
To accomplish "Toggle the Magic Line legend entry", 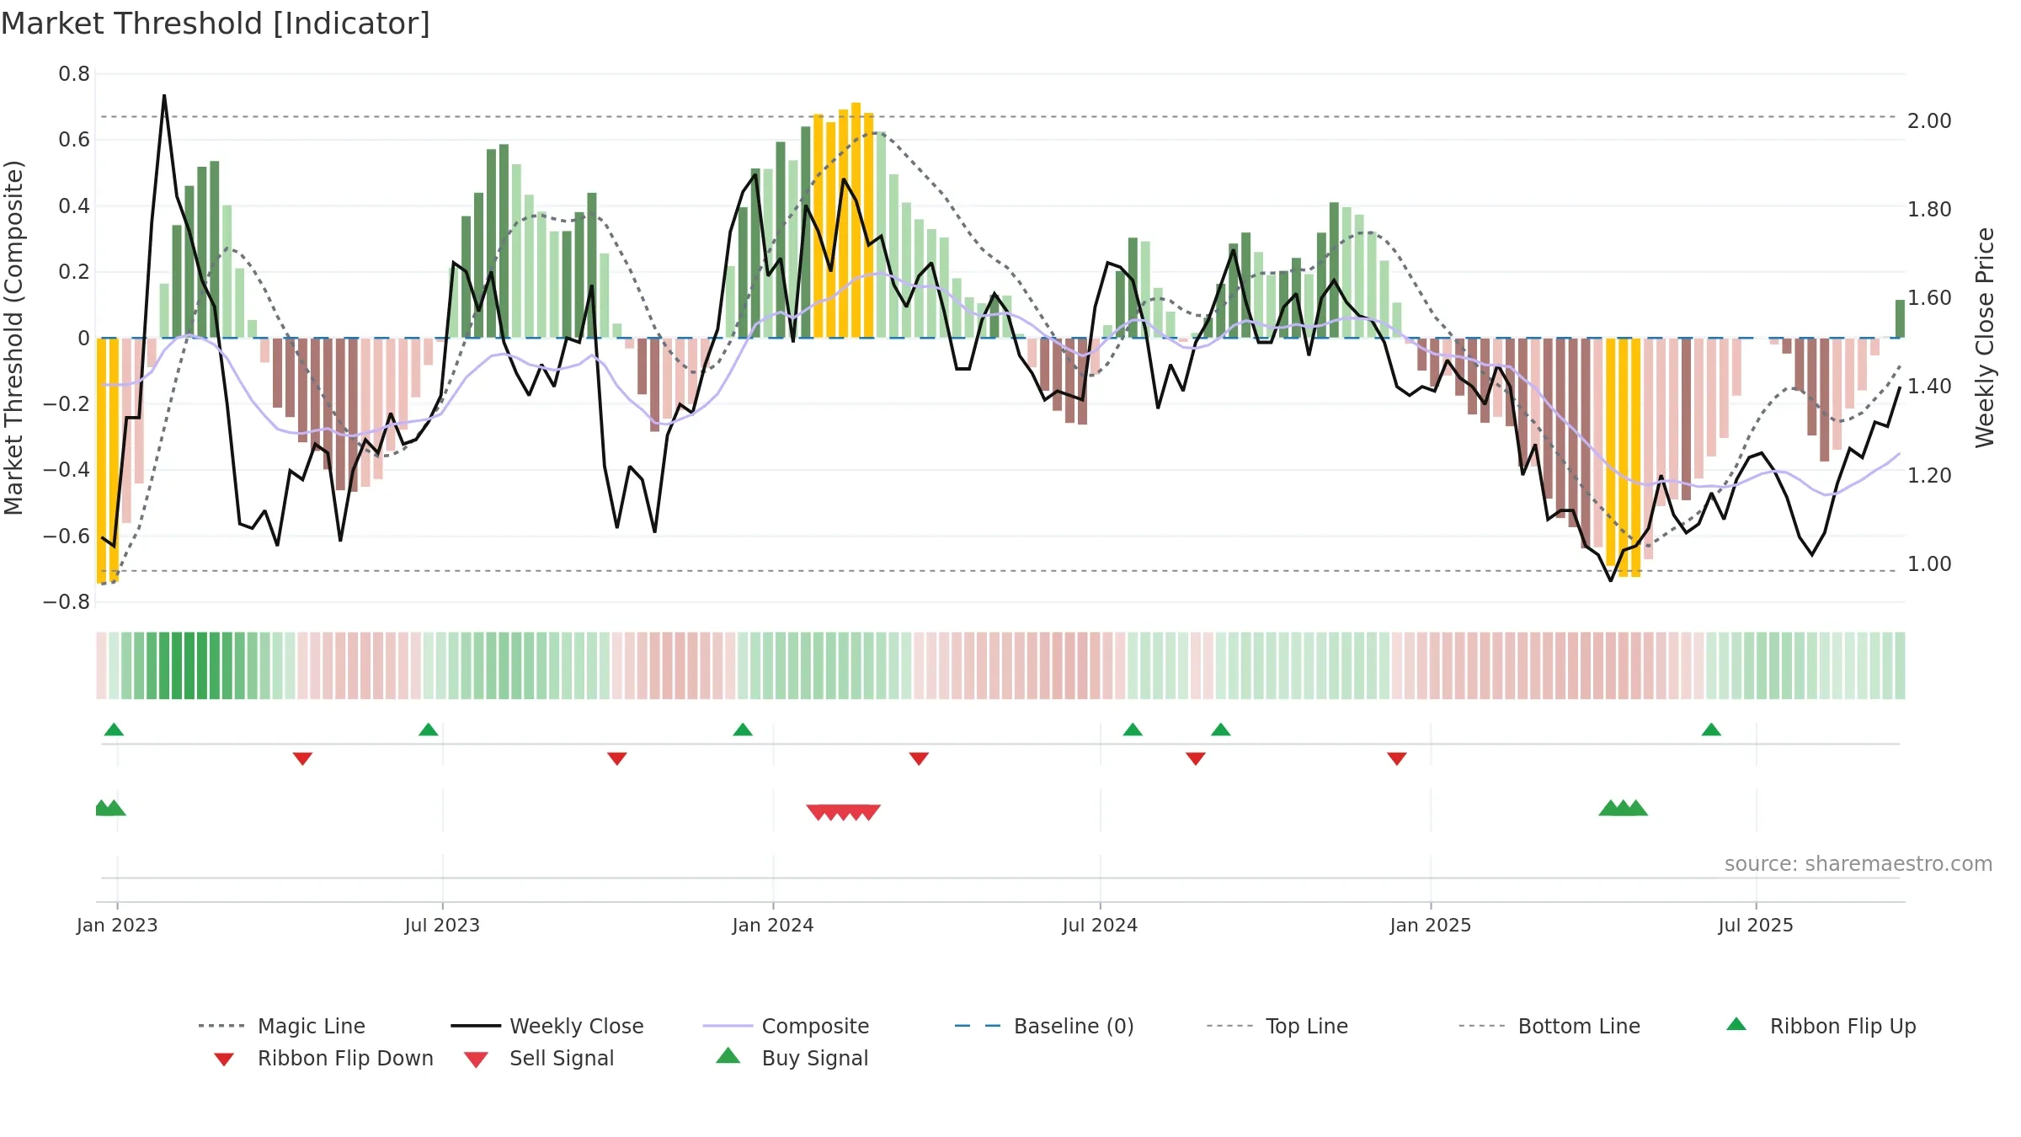I will pyautogui.click(x=282, y=1026).
